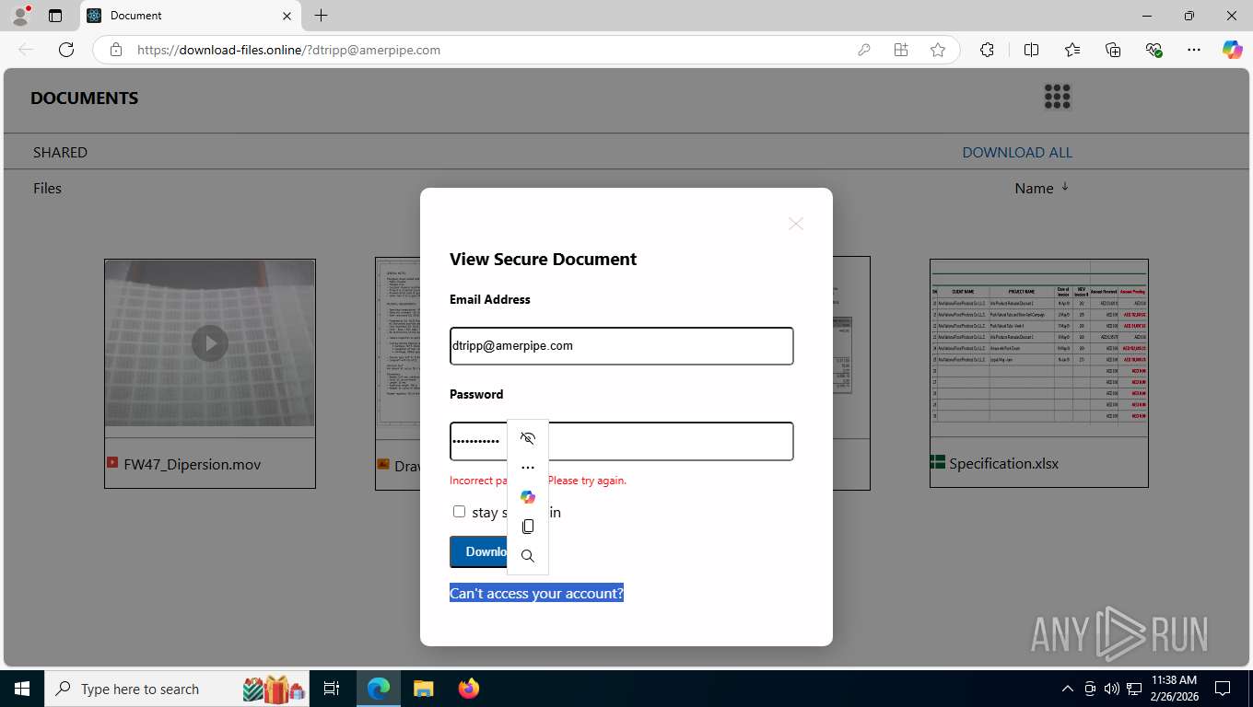Image resolution: width=1253 pixels, height=707 pixels.
Task: Click the taskbar search box
Action: (x=177, y=689)
